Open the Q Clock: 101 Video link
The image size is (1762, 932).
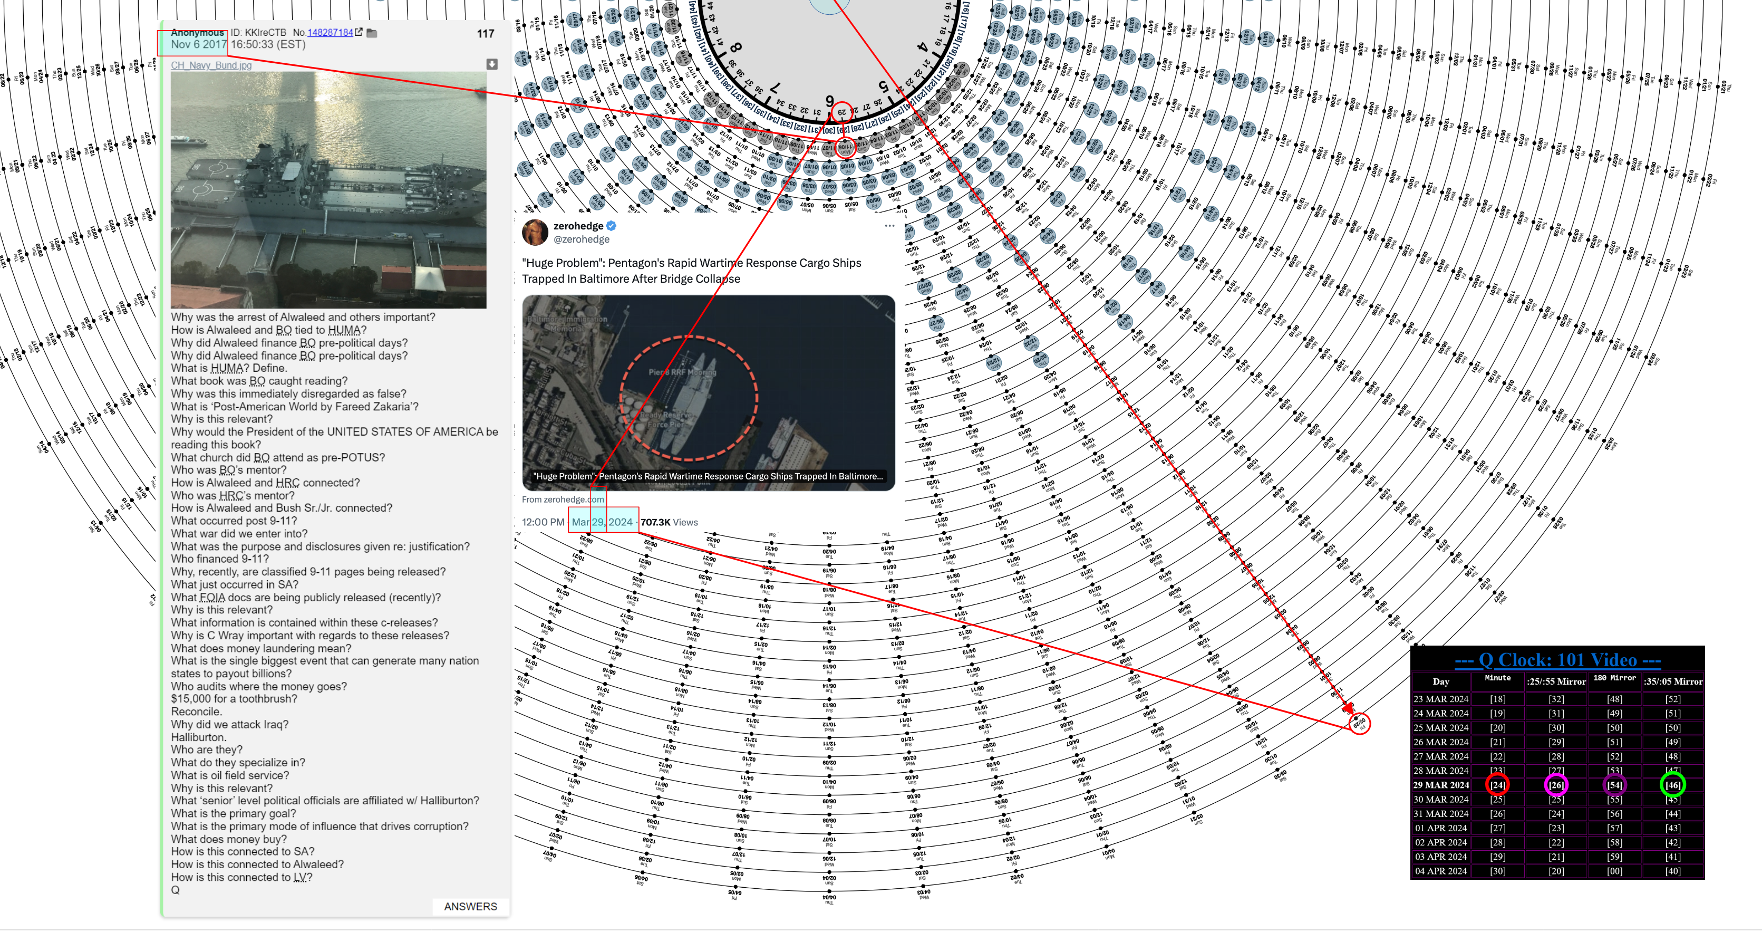1557,660
